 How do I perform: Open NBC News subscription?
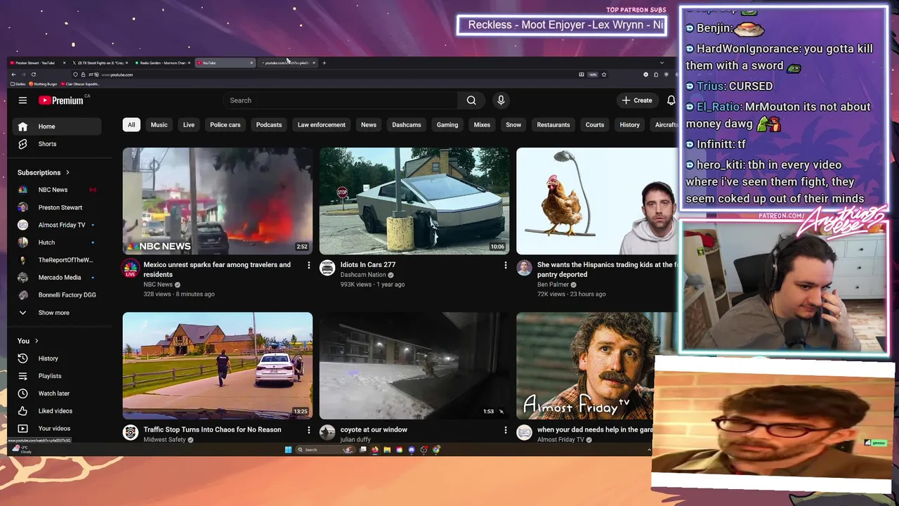pos(57,190)
